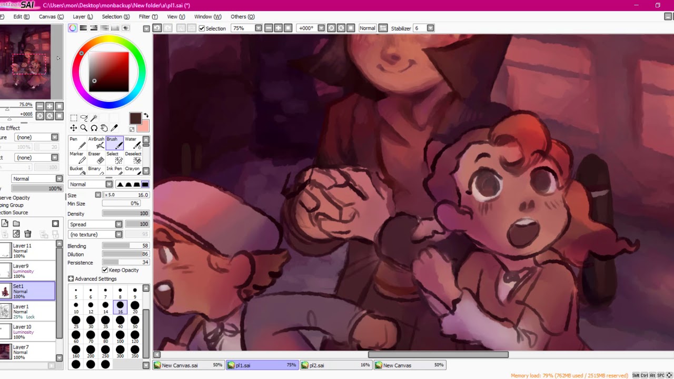Open the rotation angle dropdown
The width and height of the screenshot is (674, 379).
coord(320,28)
